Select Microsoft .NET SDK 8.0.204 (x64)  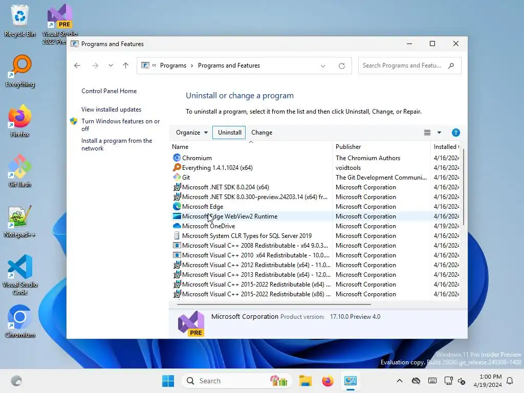316,187
